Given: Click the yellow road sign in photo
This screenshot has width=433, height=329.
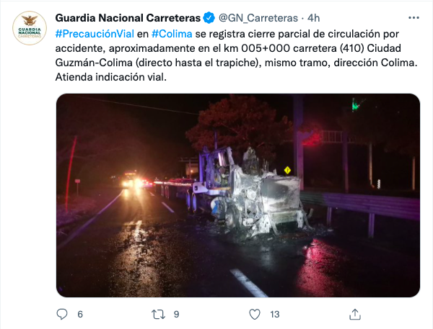Looking at the screenshot, I should point(287,170).
